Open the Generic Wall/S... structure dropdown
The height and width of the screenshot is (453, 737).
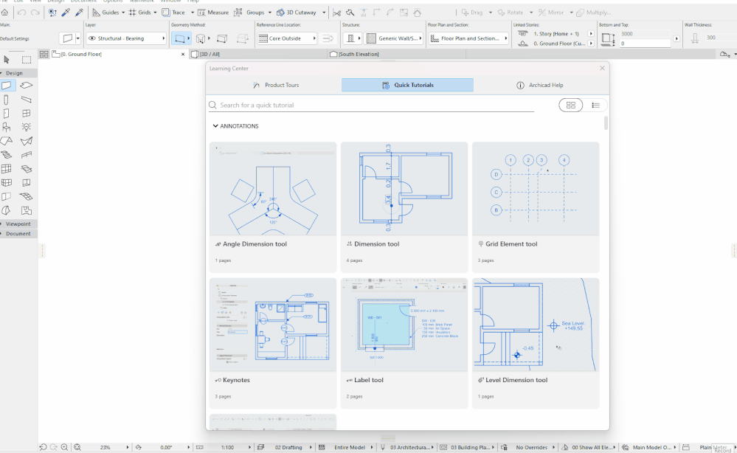pos(394,38)
